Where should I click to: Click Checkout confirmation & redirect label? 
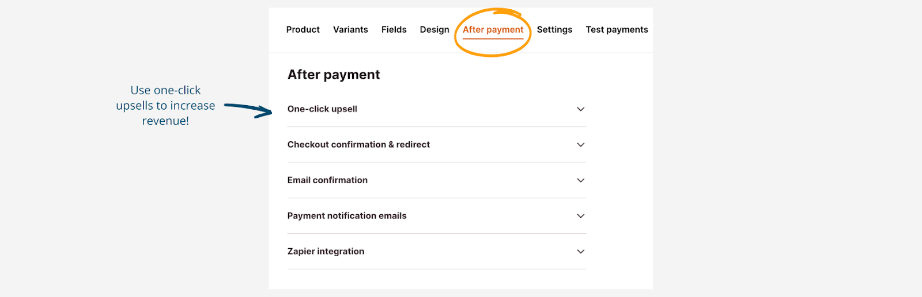[358, 145]
